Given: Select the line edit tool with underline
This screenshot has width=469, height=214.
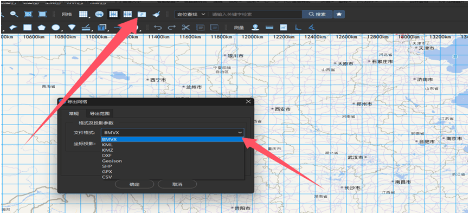Looking at the screenshot, I should pyautogui.click(x=86, y=28).
